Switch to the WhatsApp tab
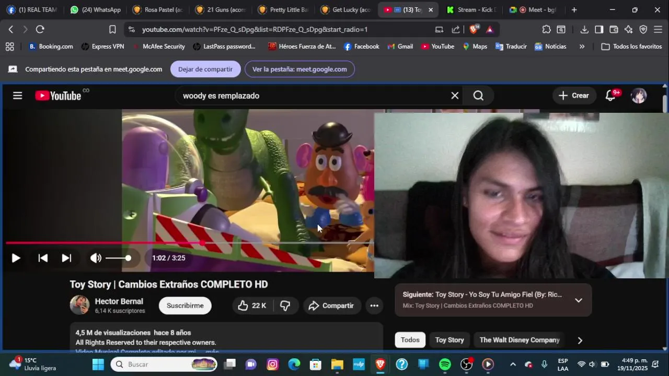 click(96, 9)
